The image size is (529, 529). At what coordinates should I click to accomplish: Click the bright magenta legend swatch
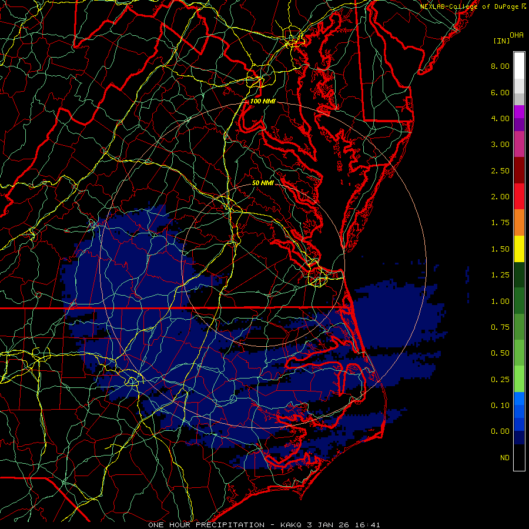tap(519, 112)
